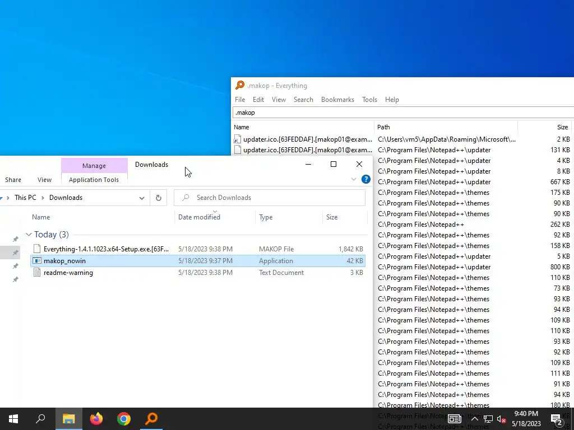
Task: Open taskbar search magnifier
Action: click(40, 419)
